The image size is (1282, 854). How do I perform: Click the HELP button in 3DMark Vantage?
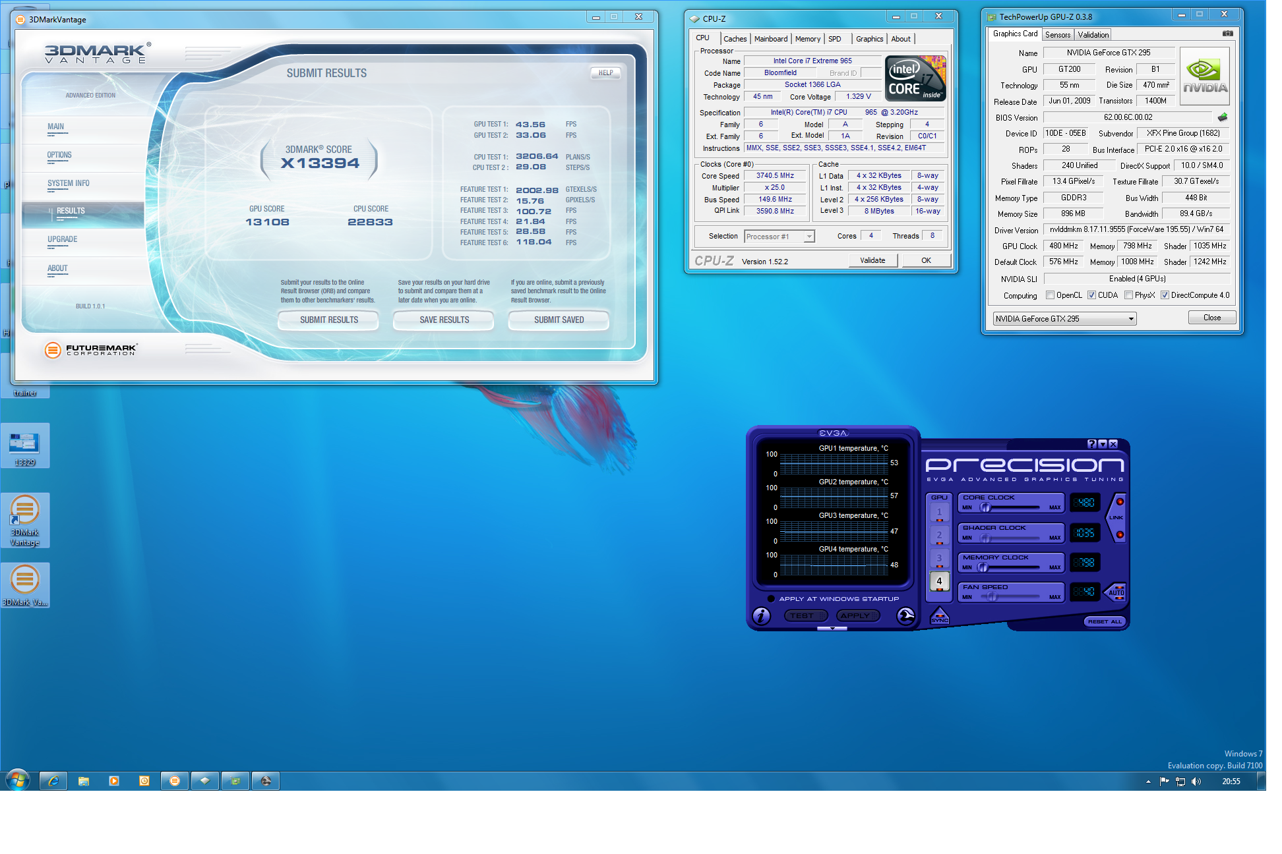(605, 72)
